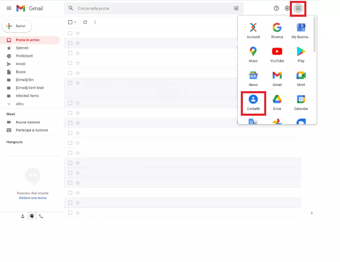Open Google News app

tap(253, 78)
